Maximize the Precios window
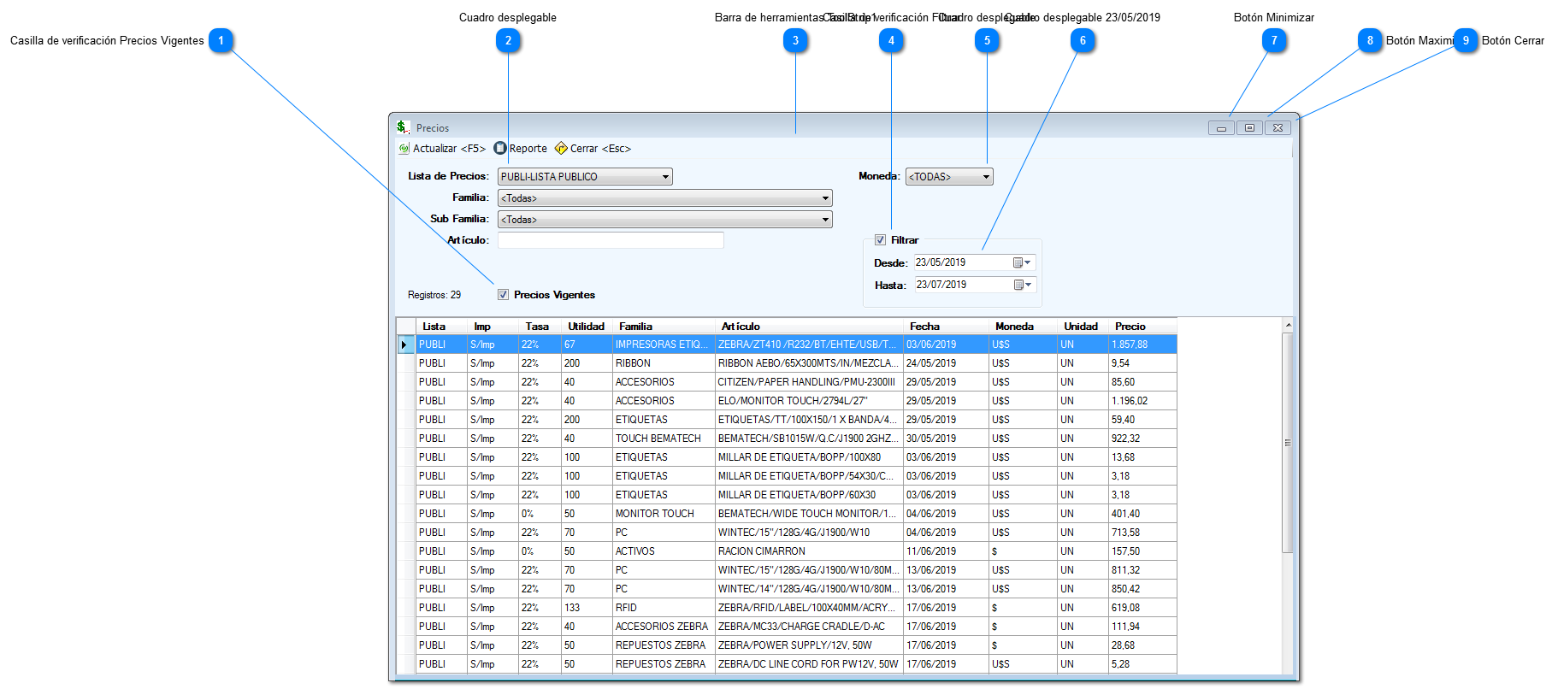Screen dimensions: 1558x689 [x=1249, y=128]
